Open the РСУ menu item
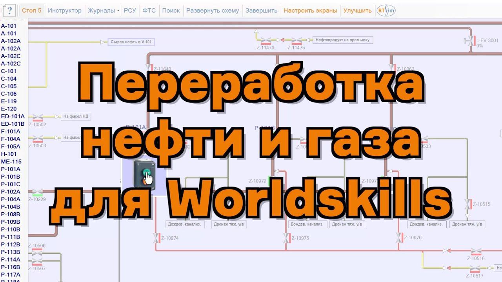Image resolution: width=502 pixels, height=282 pixels. click(130, 11)
